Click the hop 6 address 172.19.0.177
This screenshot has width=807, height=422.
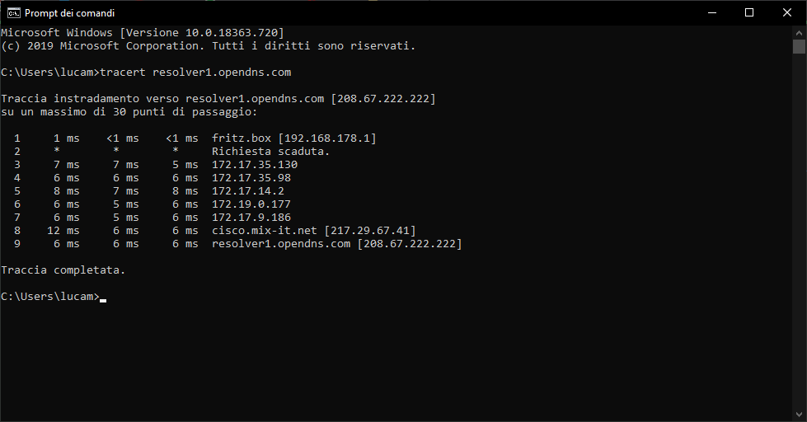pos(251,204)
